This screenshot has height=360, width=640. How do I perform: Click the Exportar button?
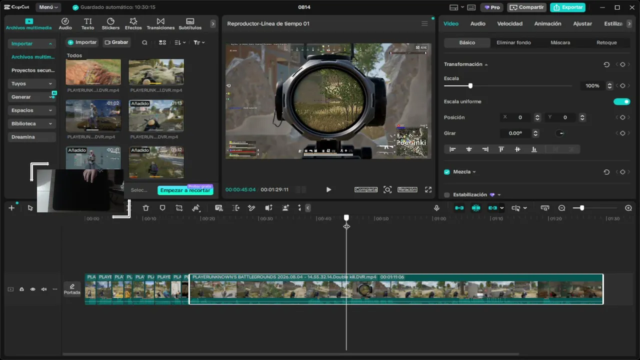click(x=568, y=7)
